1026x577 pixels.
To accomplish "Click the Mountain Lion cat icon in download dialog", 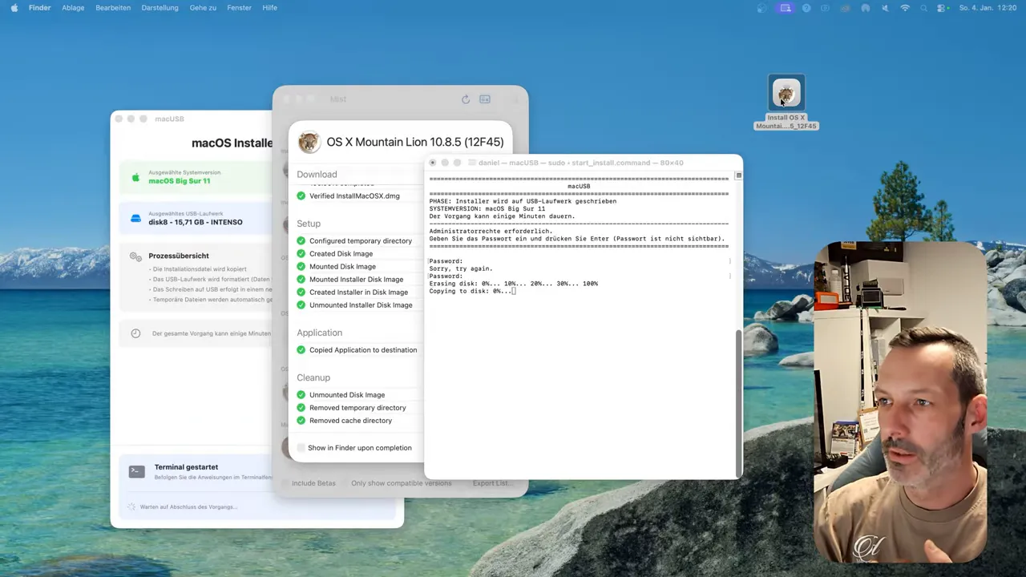I will click(309, 142).
